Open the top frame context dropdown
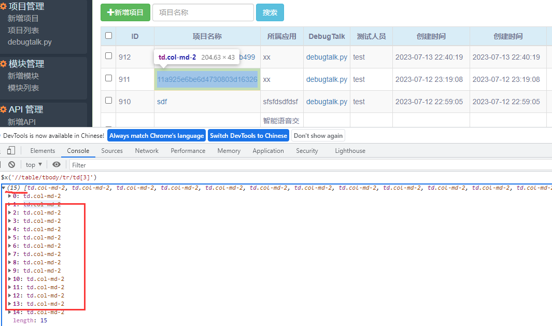Screen dimensions: 552x326 click(x=33, y=164)
